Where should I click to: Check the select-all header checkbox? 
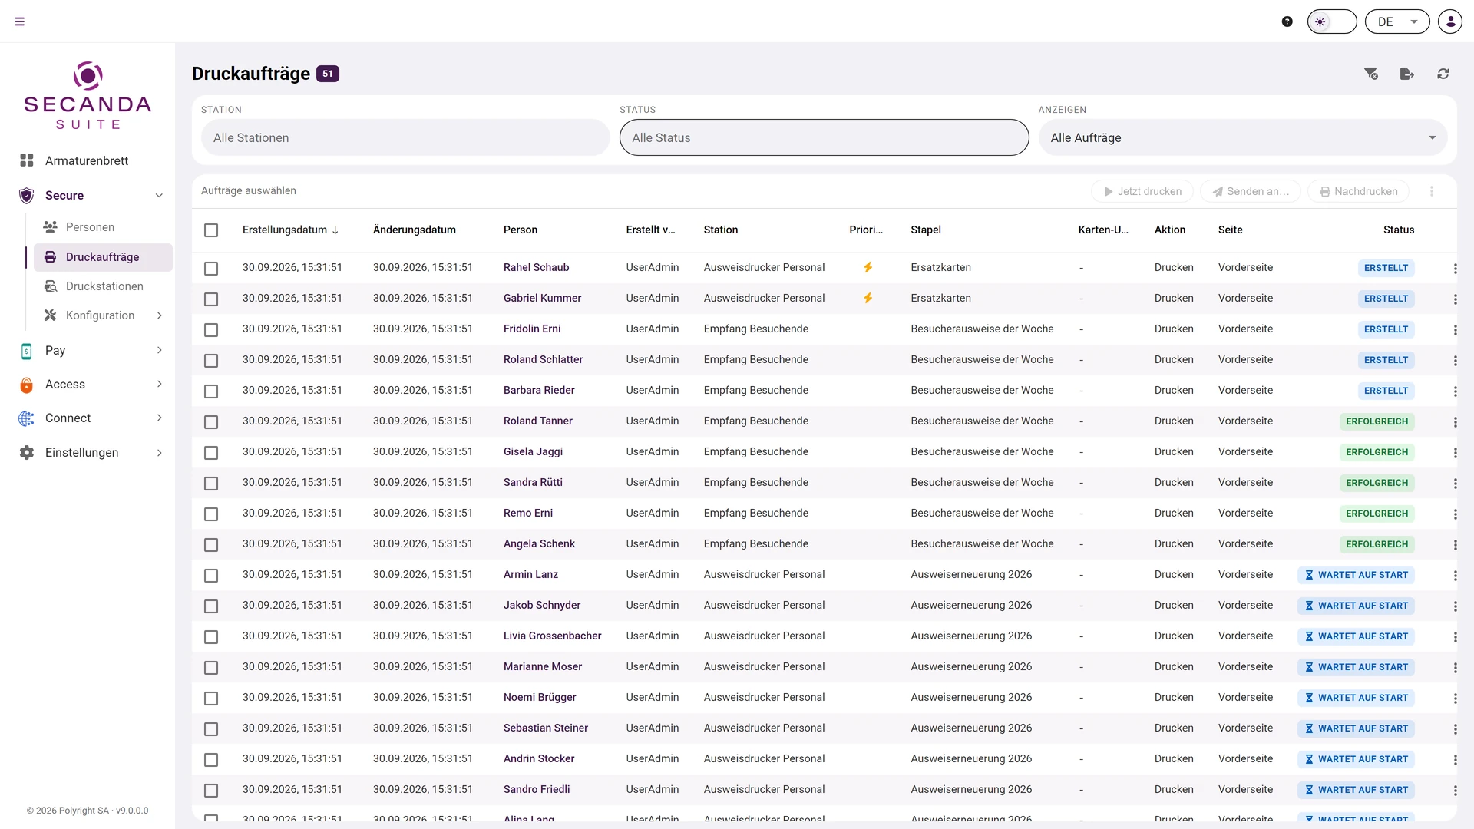211,230
